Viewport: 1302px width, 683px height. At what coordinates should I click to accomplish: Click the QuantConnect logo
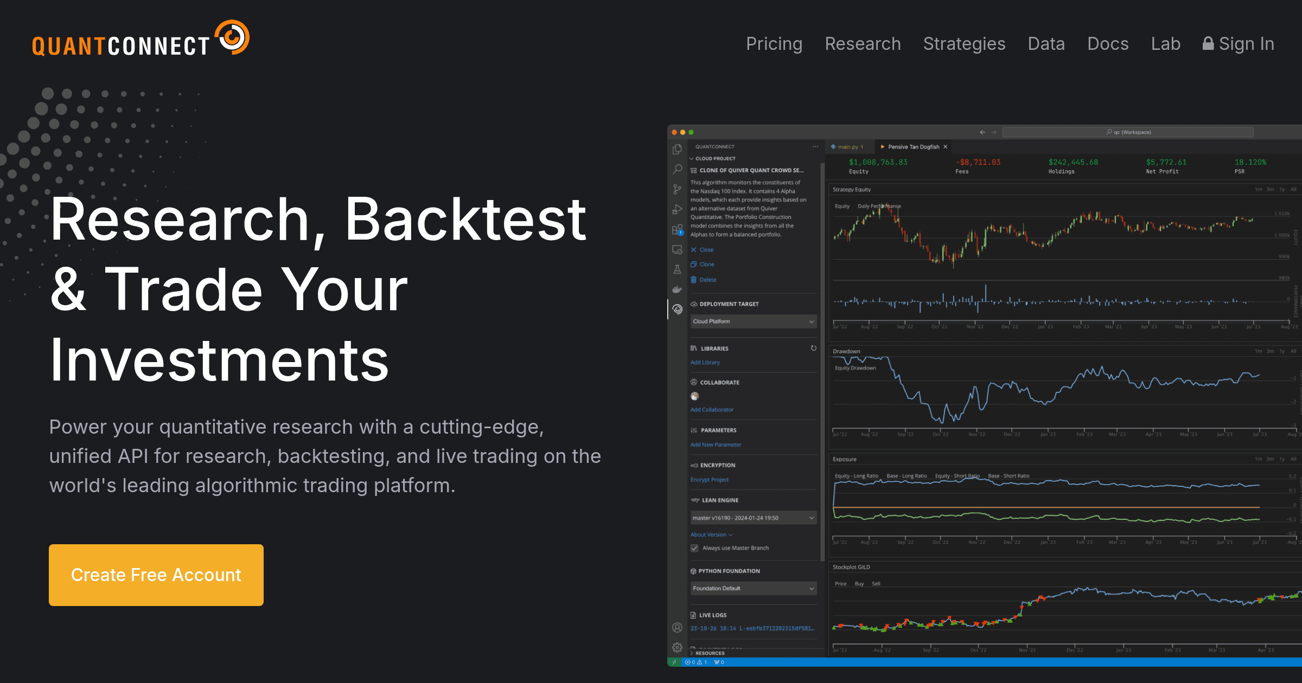coord(141,38)
